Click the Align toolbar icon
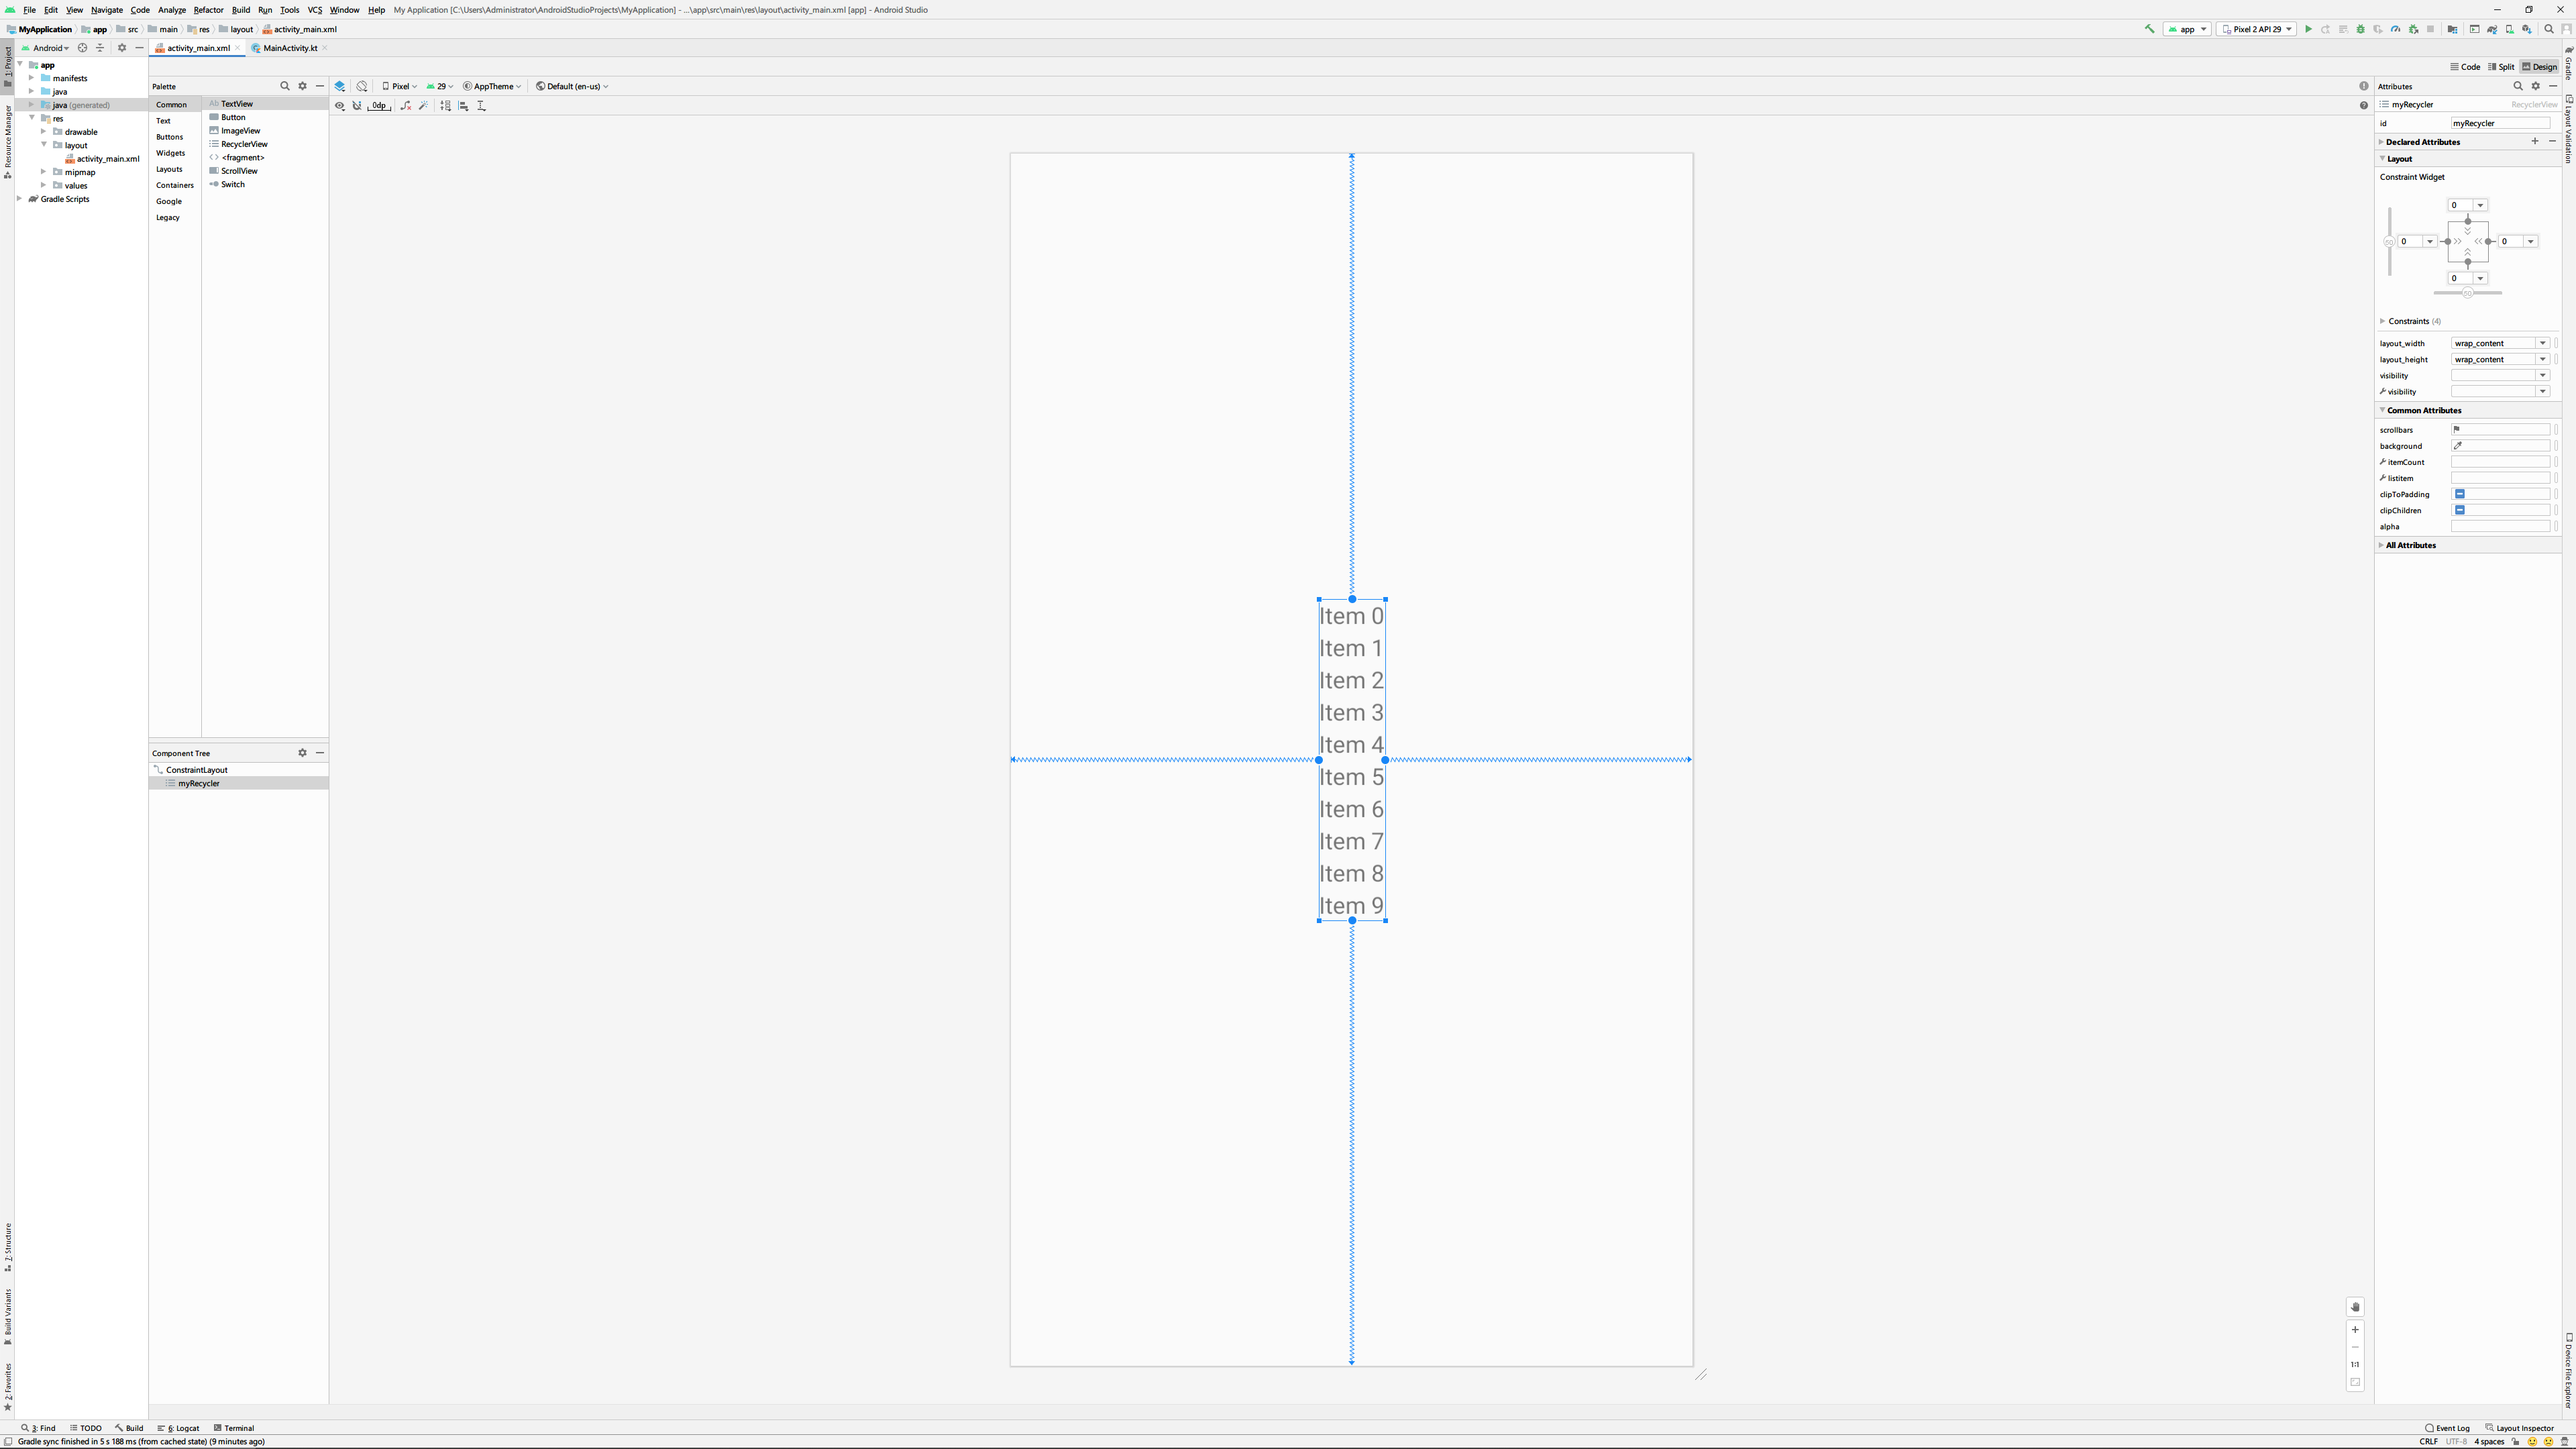This screenshot has height=1449, width=2576. tap(463, 106)
